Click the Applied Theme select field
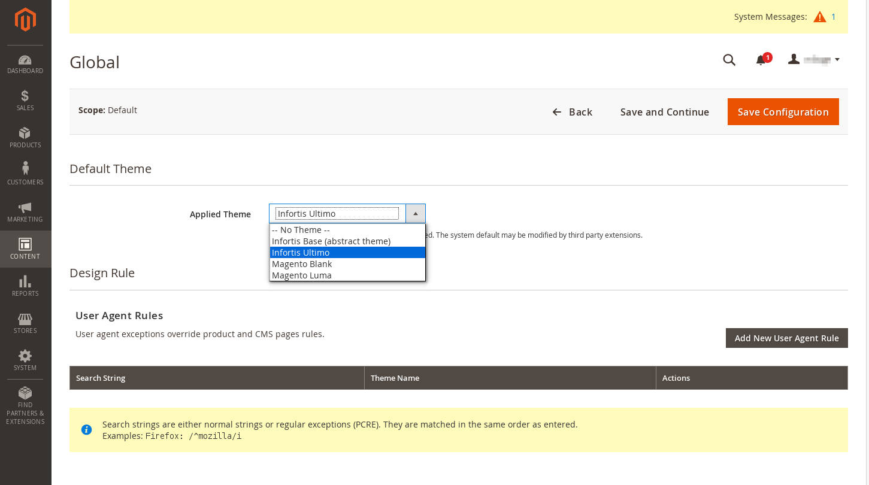This screenshot has height=485, width=869. [347, 214]
